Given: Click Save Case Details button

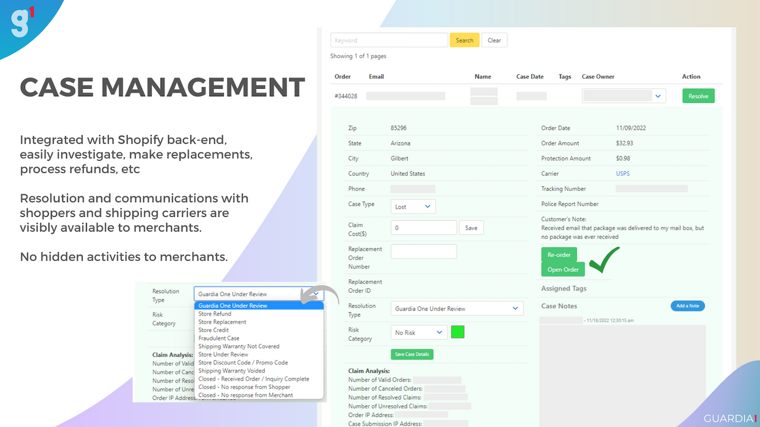Looking at the screenshot, I should 412,355.
